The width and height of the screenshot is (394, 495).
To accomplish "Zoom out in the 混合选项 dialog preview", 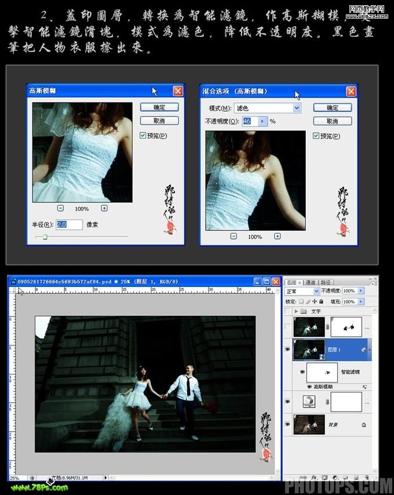I will point(233,236).
